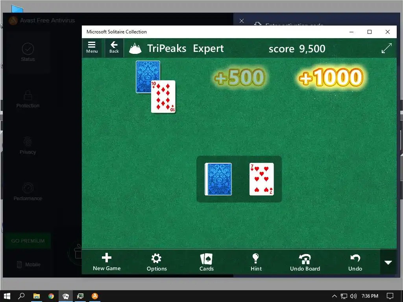This screenshot has width=403, height=302.
Task: Undo the last move
Action: point(355,262)
